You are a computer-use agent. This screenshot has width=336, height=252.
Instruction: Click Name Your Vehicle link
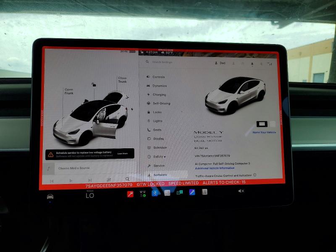264,132
